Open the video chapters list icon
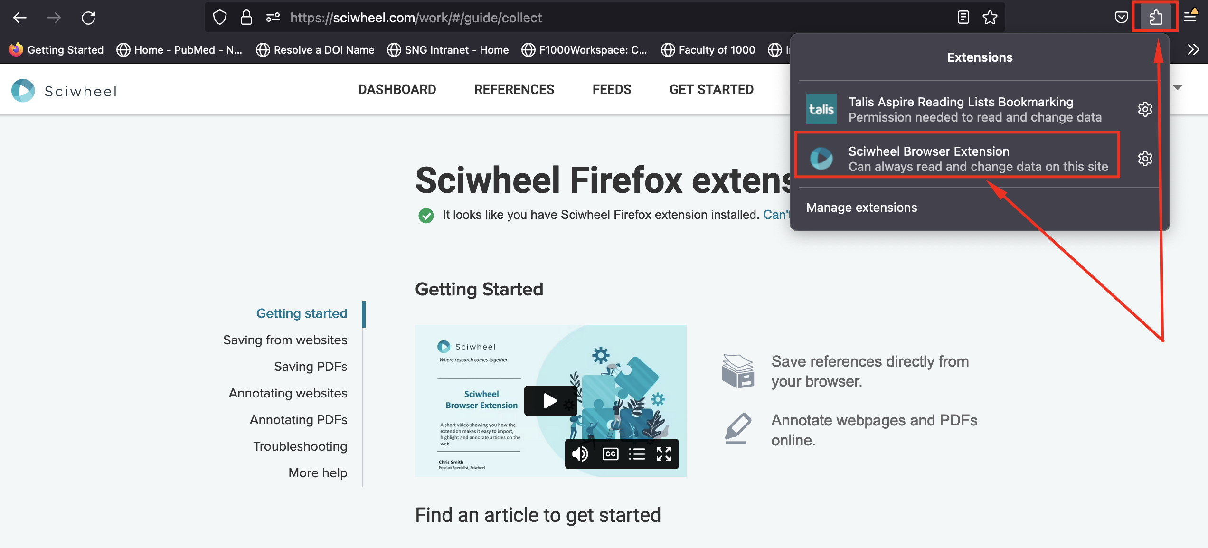This screenshot has width=1208, height=548. (637, 454)
